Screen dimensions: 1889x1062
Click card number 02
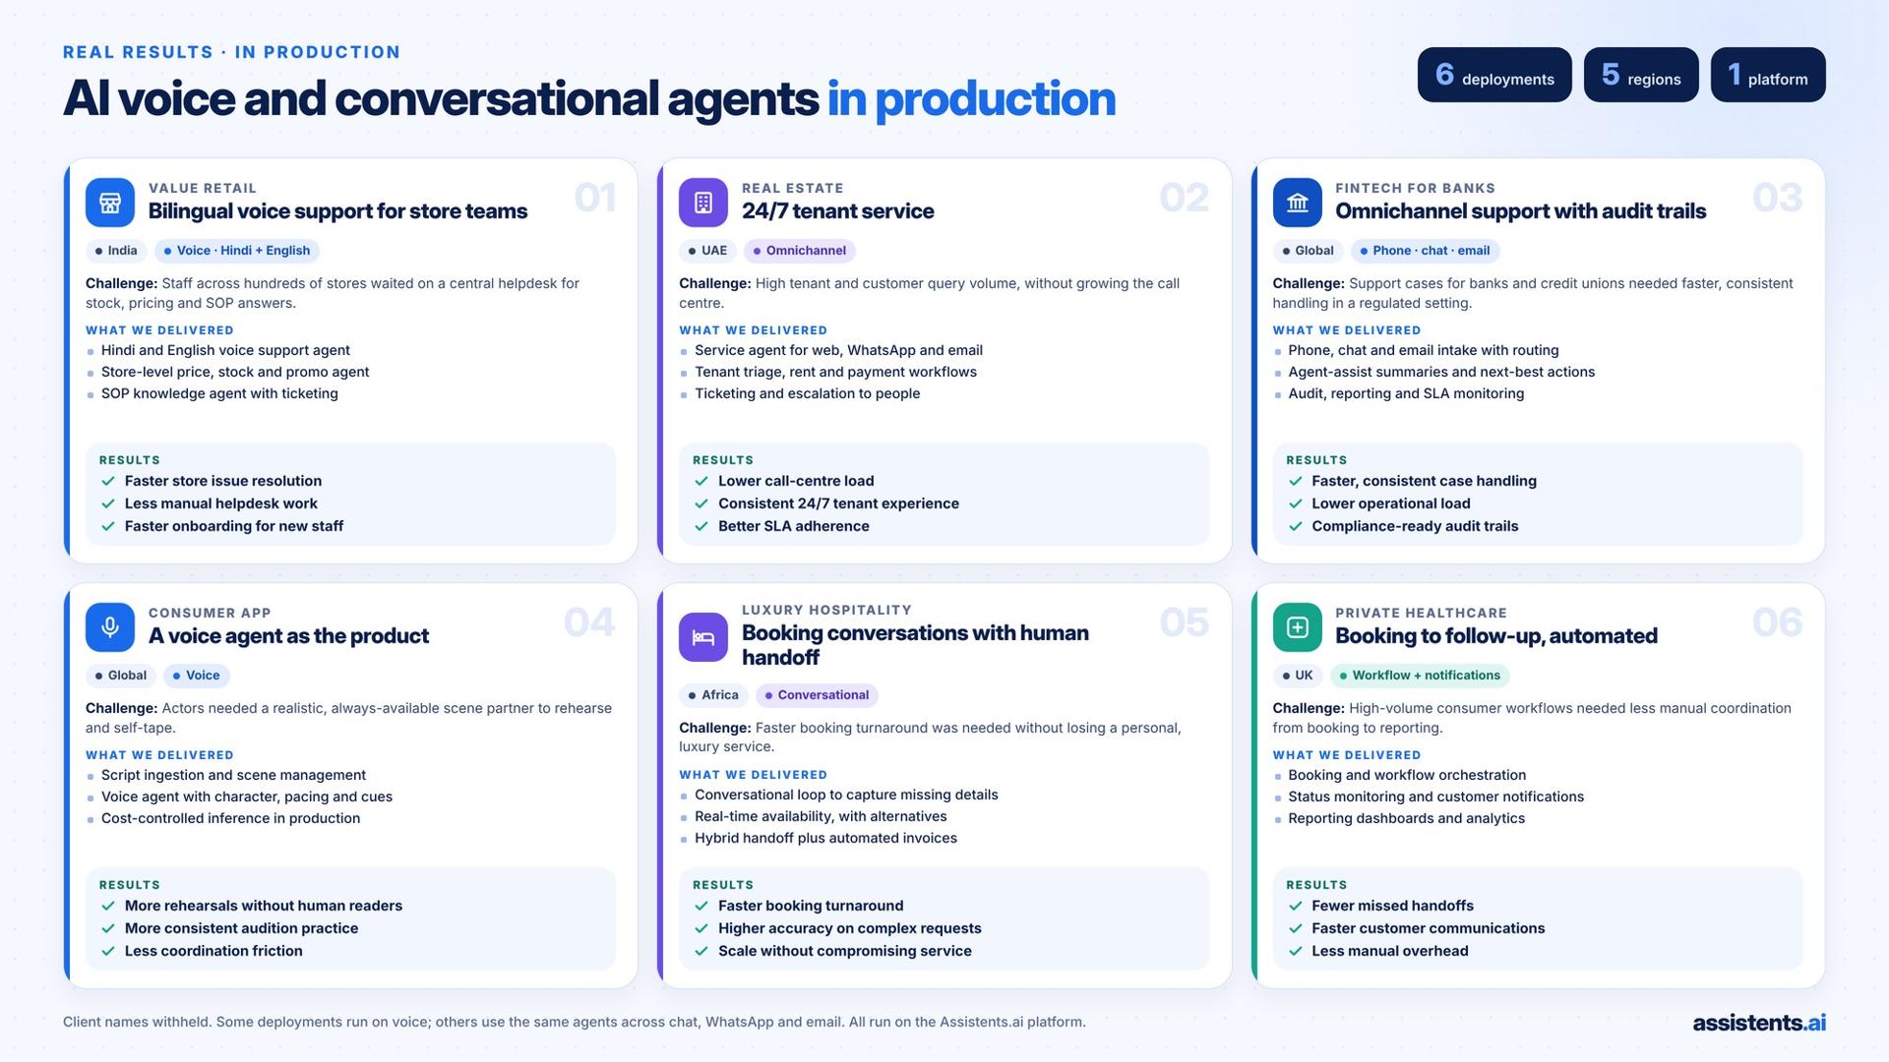click(x=1185, y=198)
